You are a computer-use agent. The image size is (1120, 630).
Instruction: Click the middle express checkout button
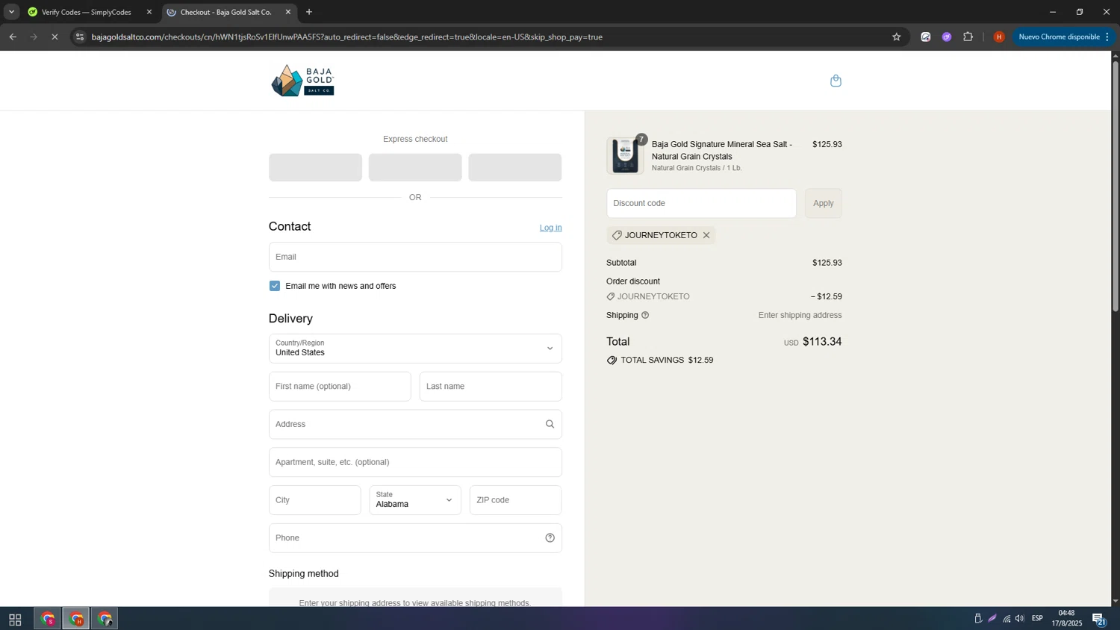pos(415,167)
